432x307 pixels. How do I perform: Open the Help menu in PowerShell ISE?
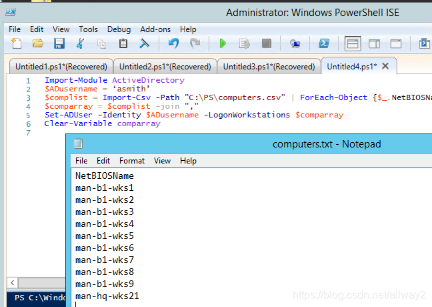point(188,29)
